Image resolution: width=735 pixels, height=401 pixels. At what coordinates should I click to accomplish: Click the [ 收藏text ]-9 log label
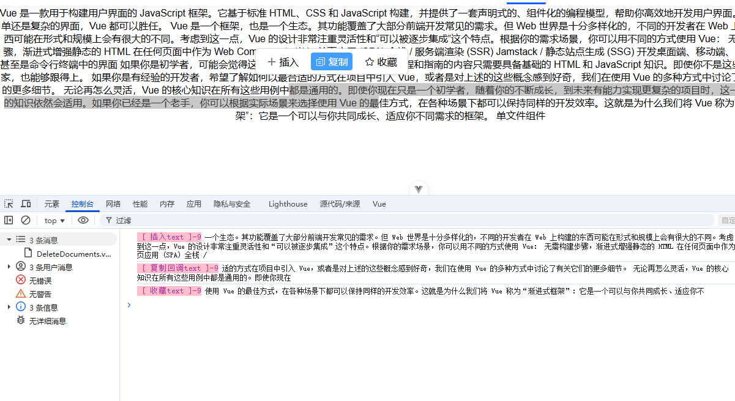169,291
